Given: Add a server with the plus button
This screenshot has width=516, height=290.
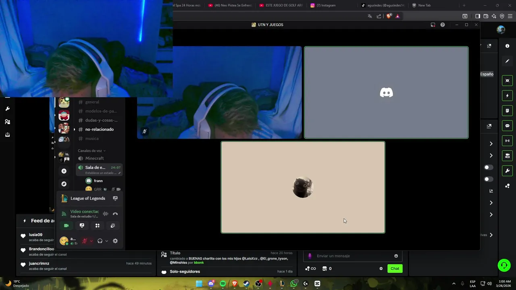Looking at the screenshot, I should (64, 171).
